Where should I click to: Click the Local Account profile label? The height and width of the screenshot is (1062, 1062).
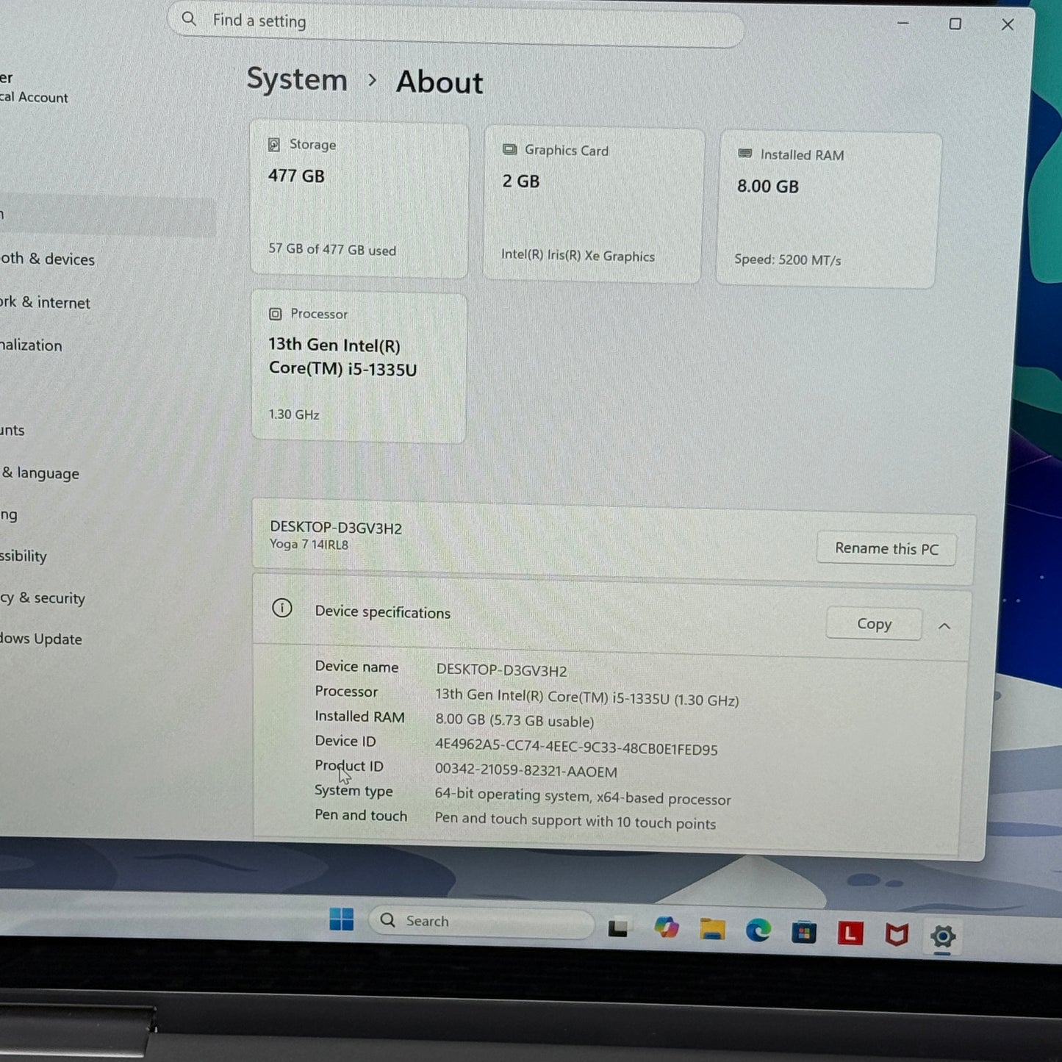pos(34,97)
